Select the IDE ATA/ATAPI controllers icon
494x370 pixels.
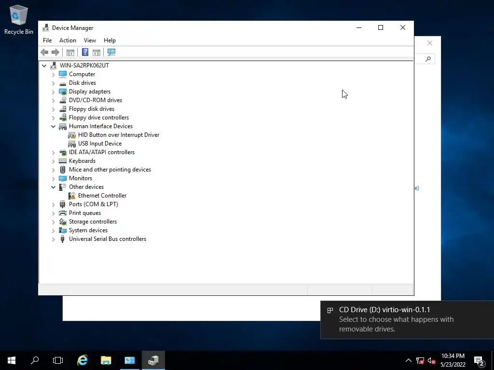point(63,152)
